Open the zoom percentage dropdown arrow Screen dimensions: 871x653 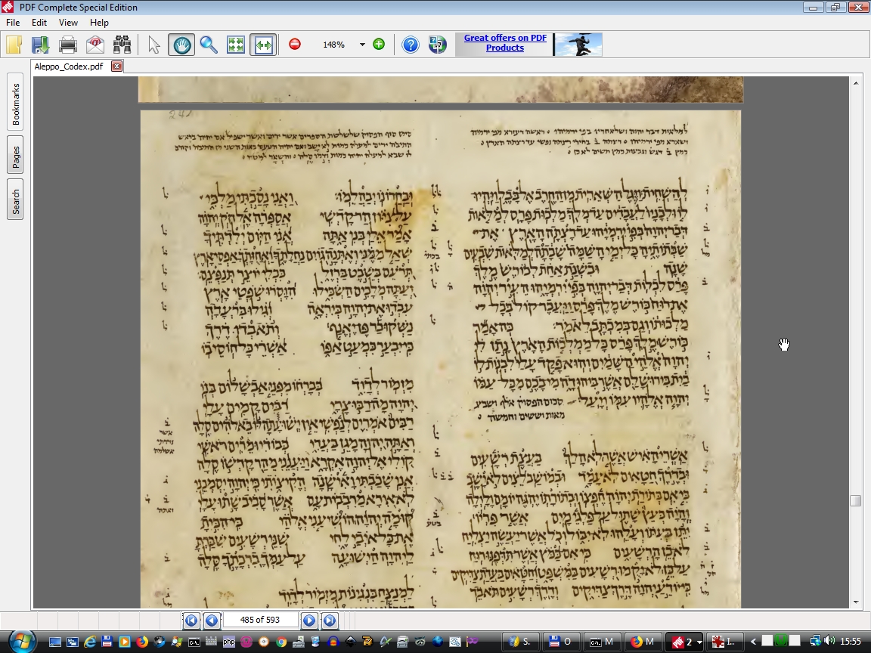(362, 45)
